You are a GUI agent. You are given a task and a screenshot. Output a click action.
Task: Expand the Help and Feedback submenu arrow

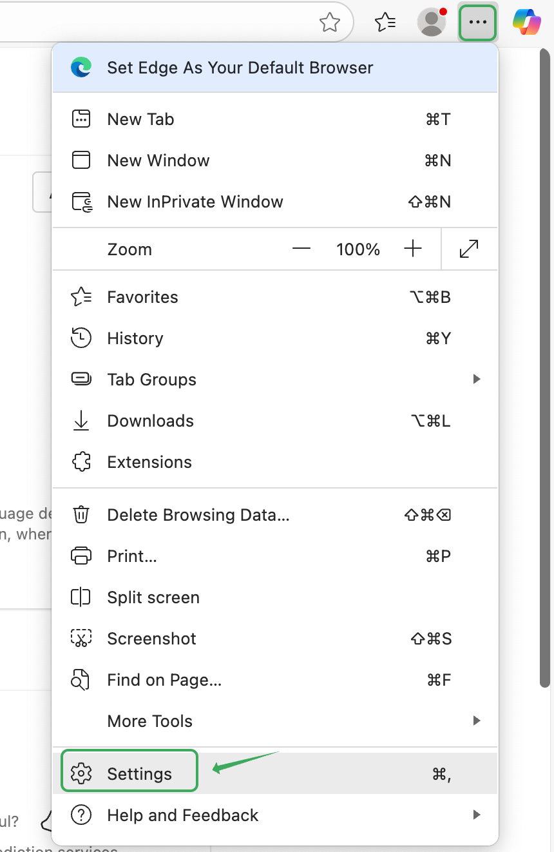click(x=477, y=815)
